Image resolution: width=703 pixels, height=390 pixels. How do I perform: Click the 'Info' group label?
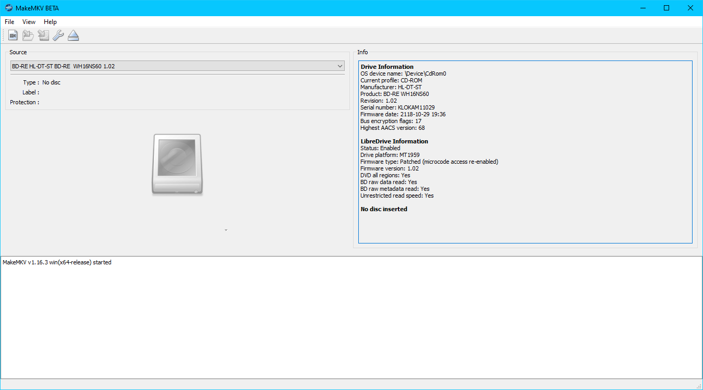pos(362,52)
